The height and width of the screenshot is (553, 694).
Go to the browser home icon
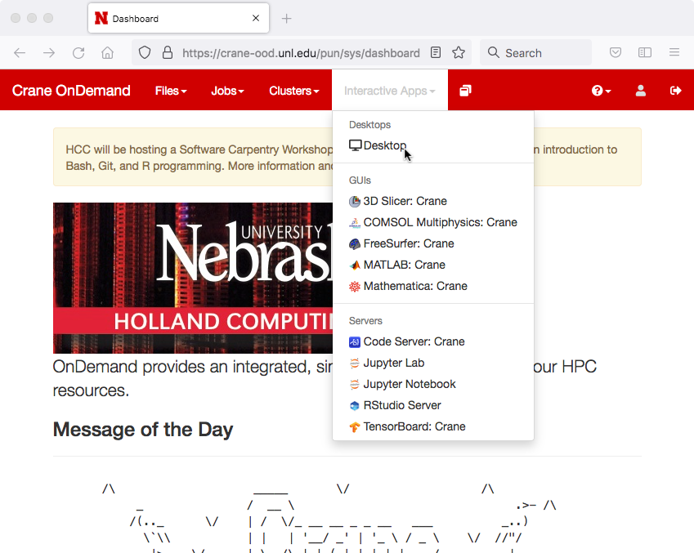click(107, 53)
